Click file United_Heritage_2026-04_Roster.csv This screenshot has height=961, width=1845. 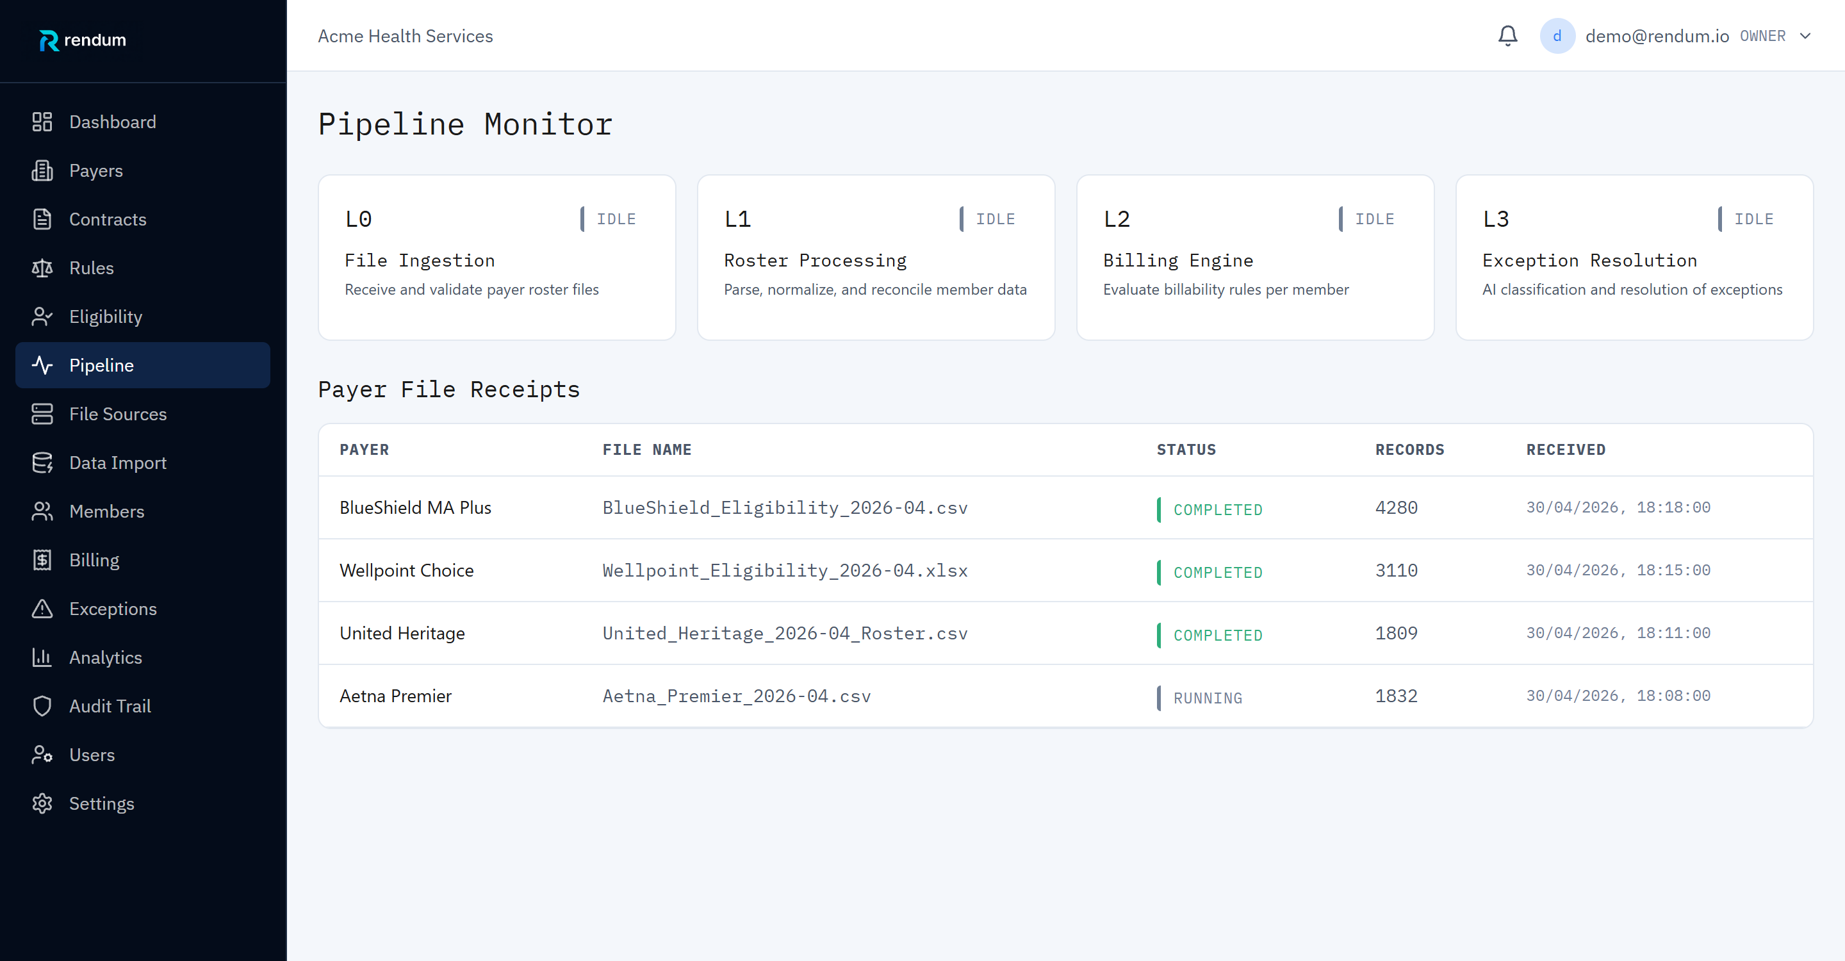click(x=785, y=634)
